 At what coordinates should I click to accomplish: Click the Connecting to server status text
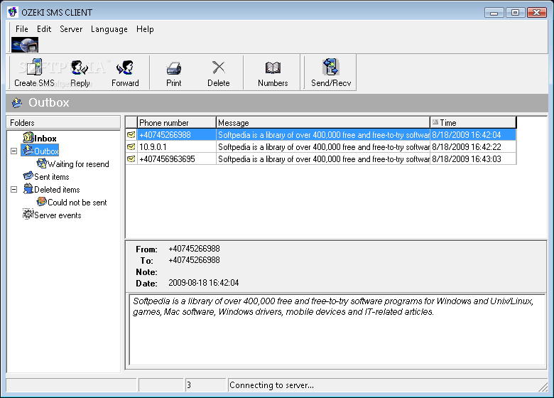(x=271, y=385)
